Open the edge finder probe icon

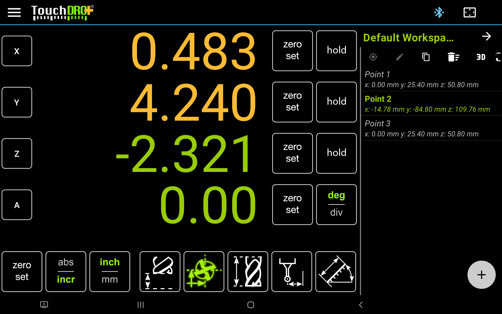pos(292,272)
